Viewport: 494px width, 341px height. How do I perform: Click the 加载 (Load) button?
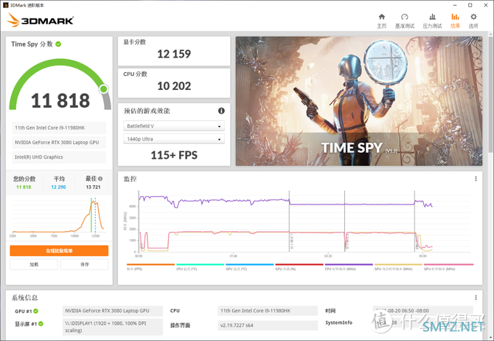pos(34,264)
